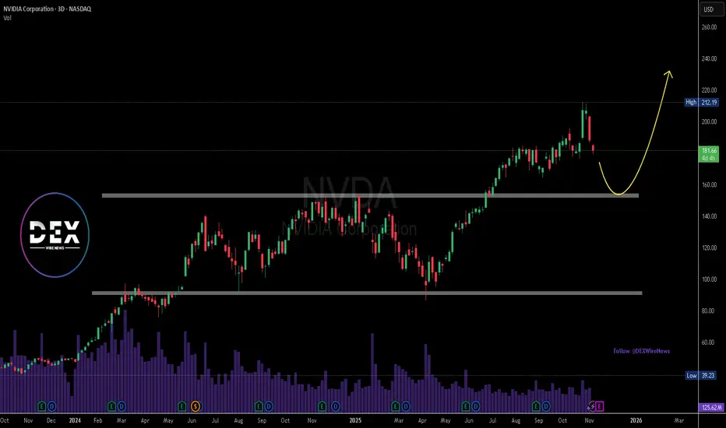Click the 240.00 price scale label
Image resolution: width=726 pixels, height=428 pixels.
(x=709, y=59)
